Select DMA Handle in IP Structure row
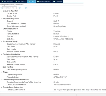The width and height of the screenshot is (106, 96). tap(16, 24)
